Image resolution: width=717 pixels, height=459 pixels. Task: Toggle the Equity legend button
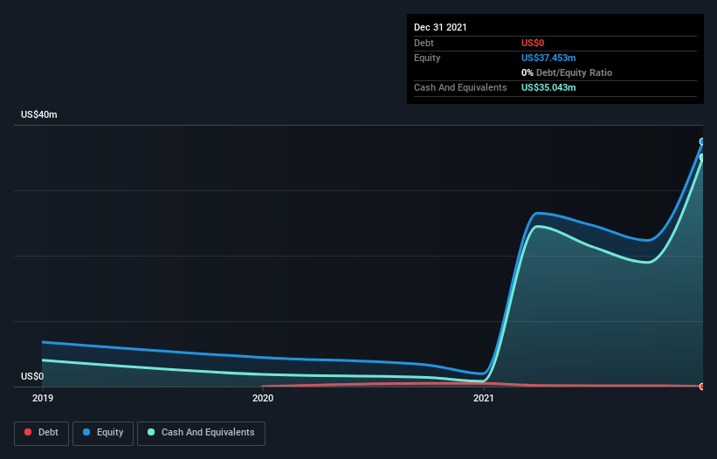click(103, 434)
